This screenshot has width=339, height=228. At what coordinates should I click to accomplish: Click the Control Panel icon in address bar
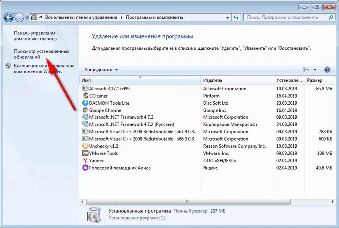point(34,17)
